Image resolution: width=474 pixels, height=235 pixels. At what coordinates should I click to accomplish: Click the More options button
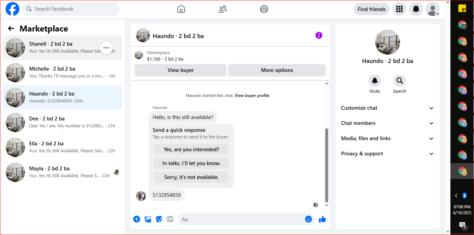coord(277,70)
